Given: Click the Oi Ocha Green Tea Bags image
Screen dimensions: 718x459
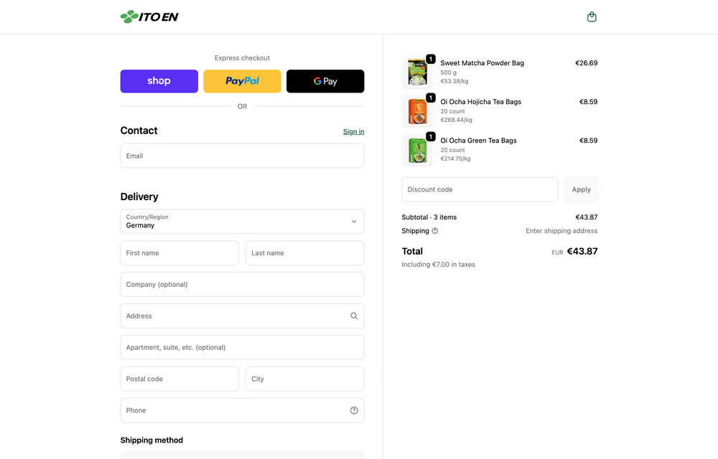Looking at the screenshot, I should tap(417, 150).
